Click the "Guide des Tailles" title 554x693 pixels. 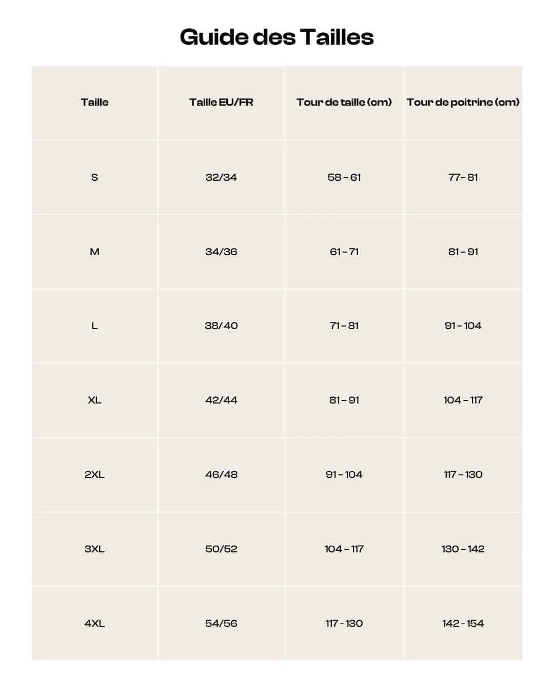tap(276, 37)
